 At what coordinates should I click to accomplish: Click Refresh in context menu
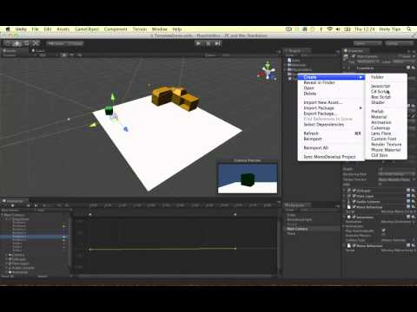(311, 133)
